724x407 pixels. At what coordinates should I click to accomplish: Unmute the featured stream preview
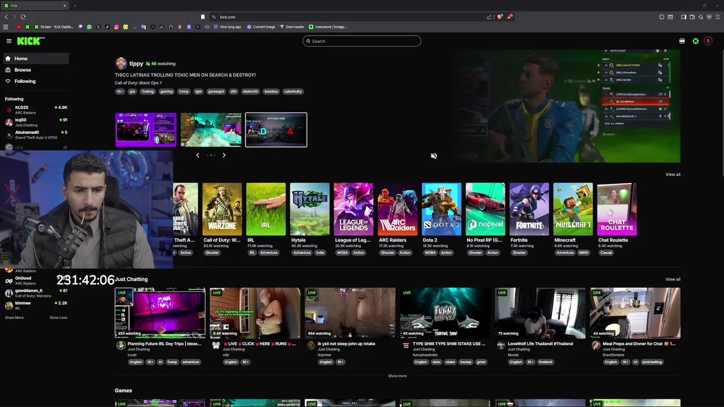(x=434, y=156)
